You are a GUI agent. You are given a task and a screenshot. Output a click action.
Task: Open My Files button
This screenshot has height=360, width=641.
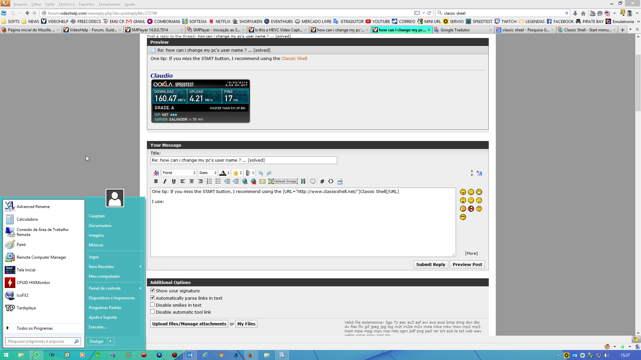tap(246, 324)
